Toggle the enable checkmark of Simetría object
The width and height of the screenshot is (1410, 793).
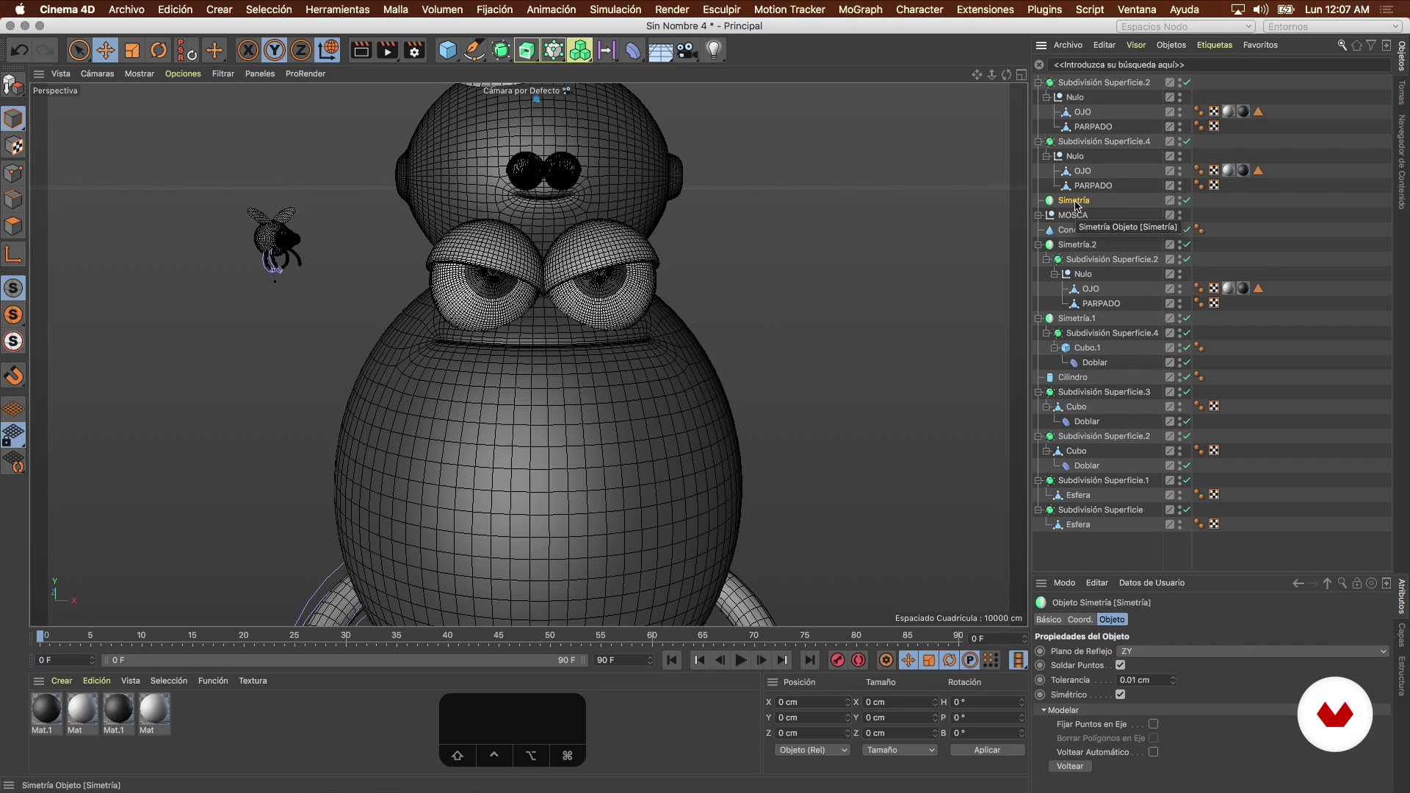point(1187,200)
